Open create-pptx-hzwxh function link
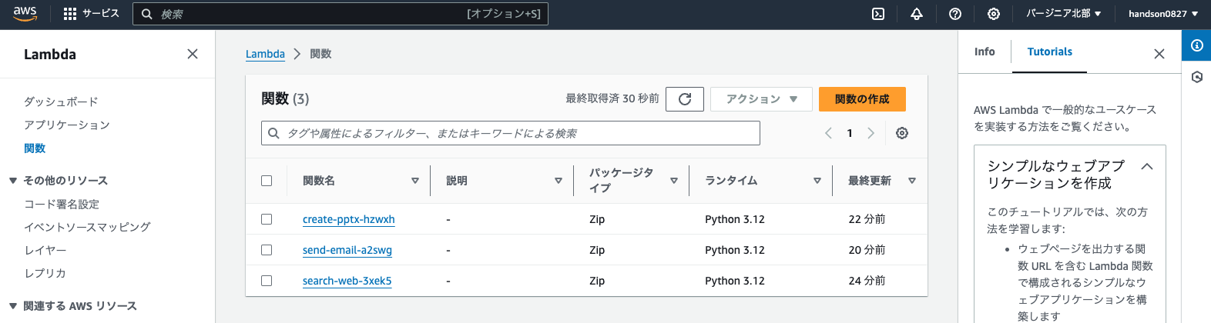This screenshot has height=323, width=1211. 349,219
